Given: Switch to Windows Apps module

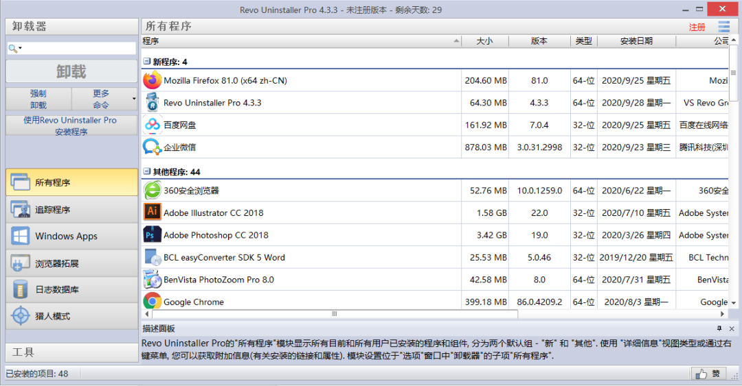Looking at the screenshot, I should [x=72, y=237].
